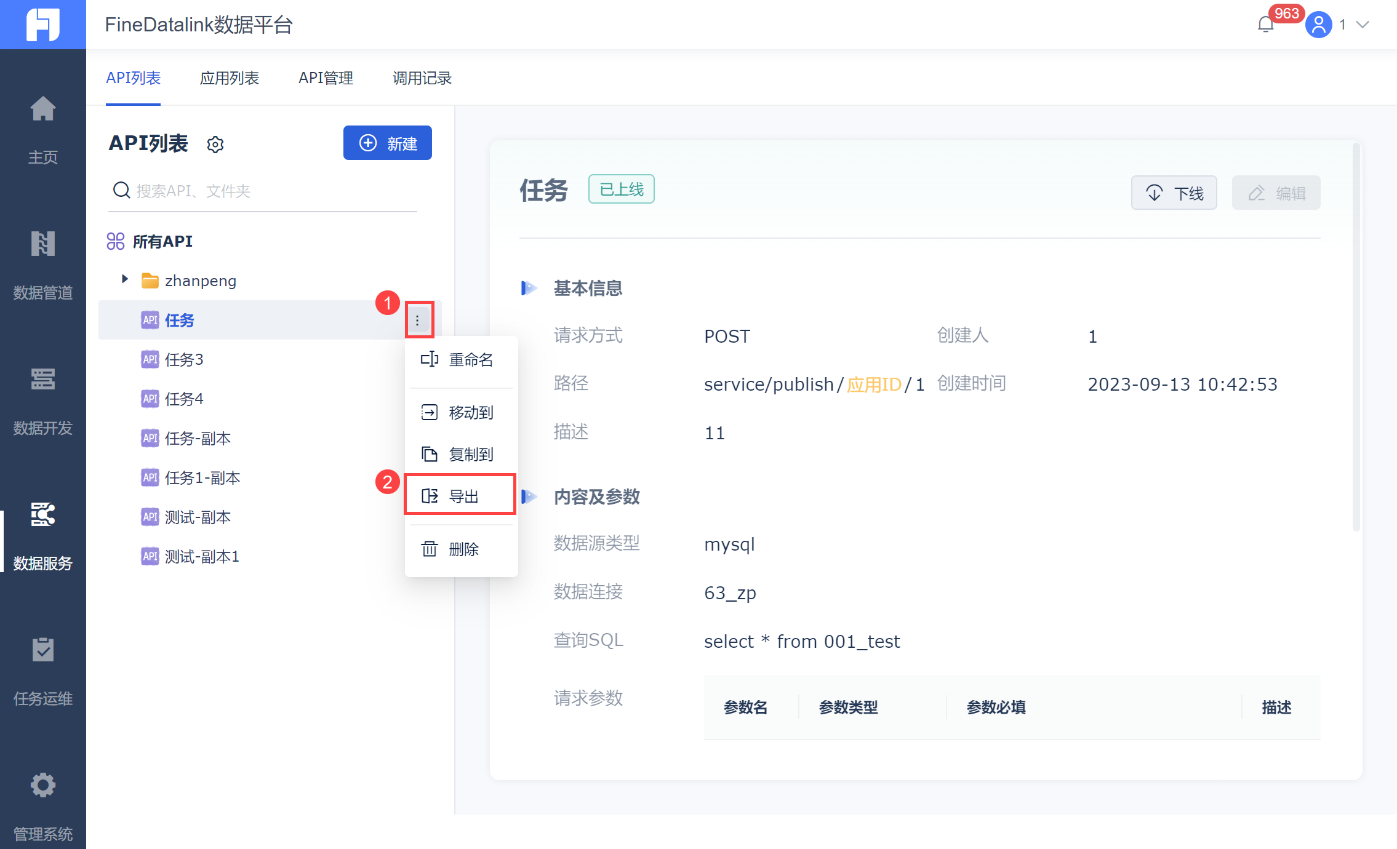
Task: Expand the zhanpeng folder
Action: coord(125,280)
